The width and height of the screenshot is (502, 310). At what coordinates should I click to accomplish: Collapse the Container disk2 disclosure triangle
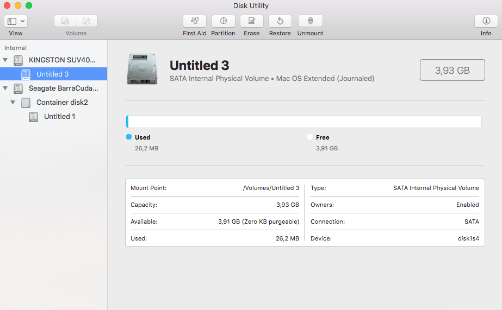coord(13,102)
